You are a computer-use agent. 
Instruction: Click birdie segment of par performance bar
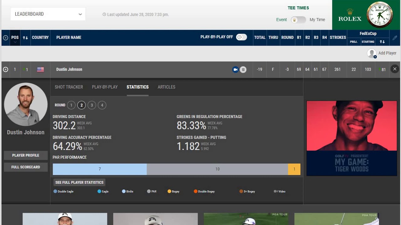point(100,169)
